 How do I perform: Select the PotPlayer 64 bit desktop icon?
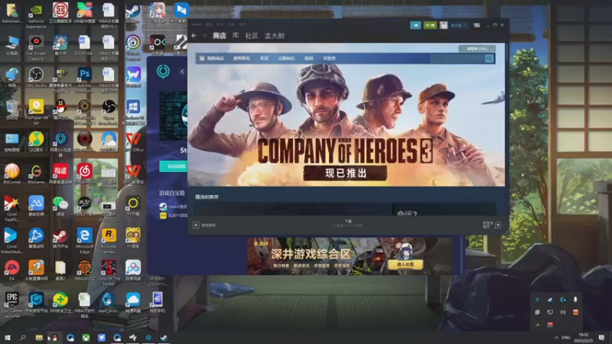click(x=36, y=112)
